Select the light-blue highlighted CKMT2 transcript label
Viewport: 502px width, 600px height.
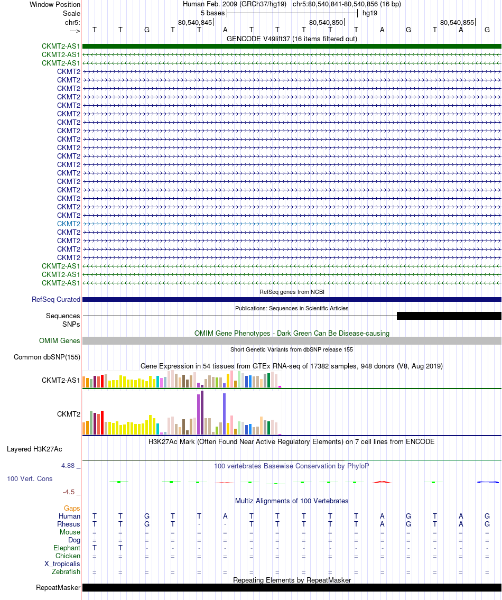[x=69, y=224]
